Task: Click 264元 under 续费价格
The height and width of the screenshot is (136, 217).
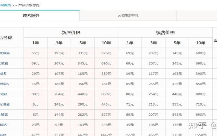Action: (x=153, y=94)
